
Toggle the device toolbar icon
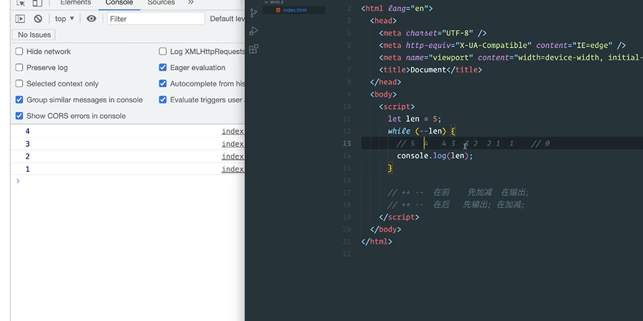[x=38, y=2]
